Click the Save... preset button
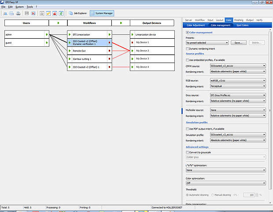Image resolution: width=273 pixels, height=212 pixels. click(238, 43)
